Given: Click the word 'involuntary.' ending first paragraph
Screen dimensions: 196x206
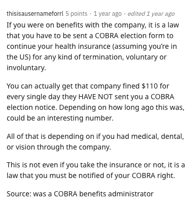Looking at the screenshot, I should point(26,68).
